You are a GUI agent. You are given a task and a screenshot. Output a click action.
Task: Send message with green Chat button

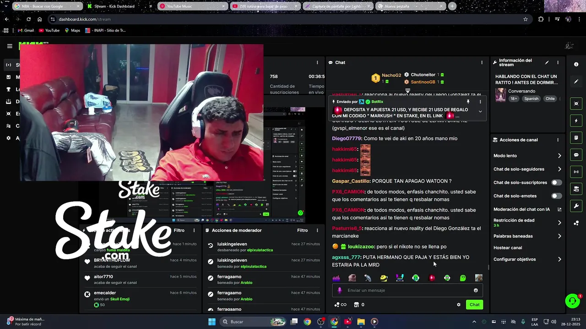[474, 305]
